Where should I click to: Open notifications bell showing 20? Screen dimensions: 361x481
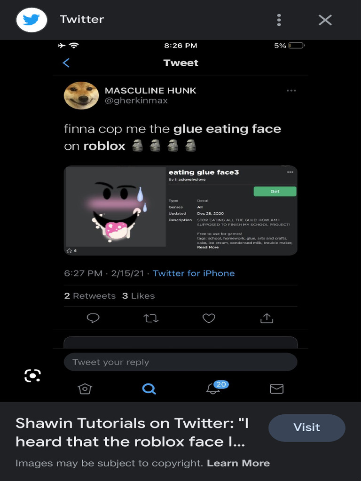(213, 388)
